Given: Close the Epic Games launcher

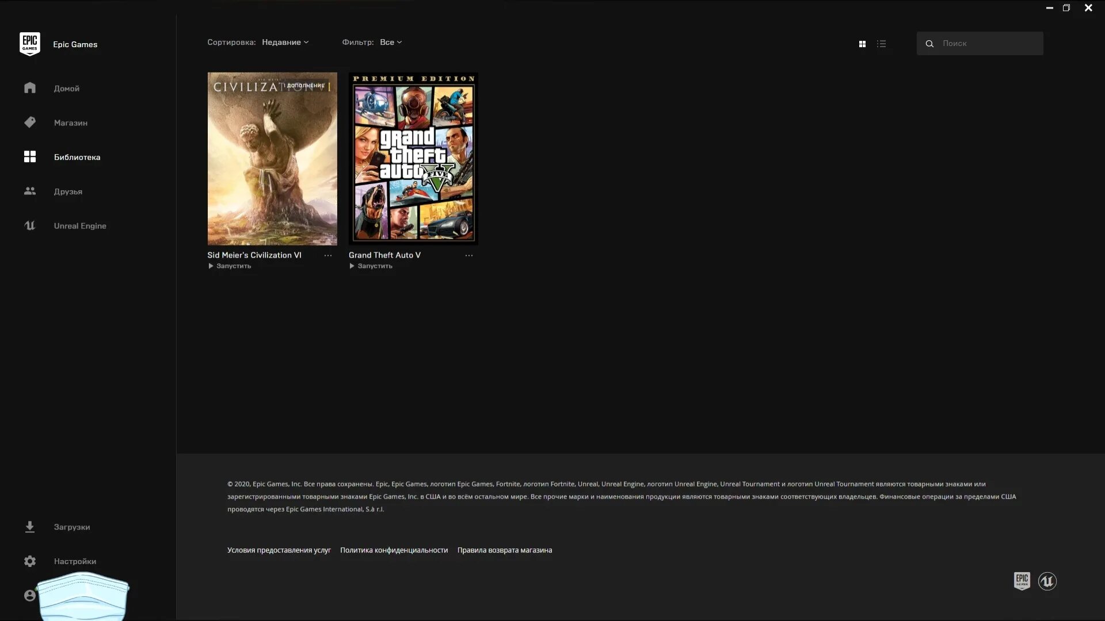Looking at the screenshot, I should (1088, 8).
